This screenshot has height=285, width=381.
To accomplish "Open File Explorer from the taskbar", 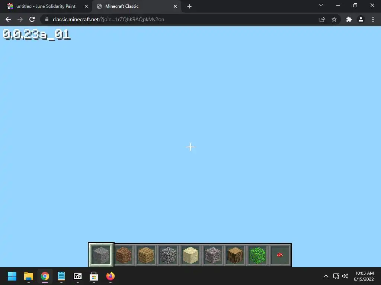I will 28,276.
